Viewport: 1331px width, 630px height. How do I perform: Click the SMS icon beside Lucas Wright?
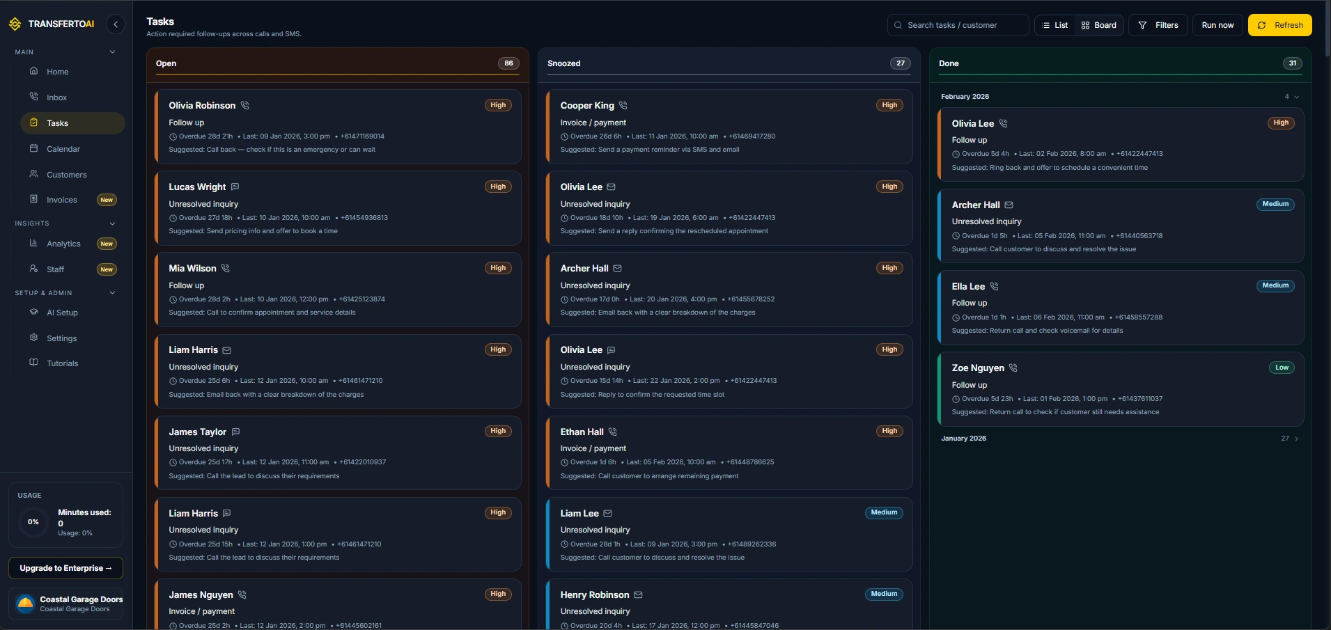(x=235, y=187)
